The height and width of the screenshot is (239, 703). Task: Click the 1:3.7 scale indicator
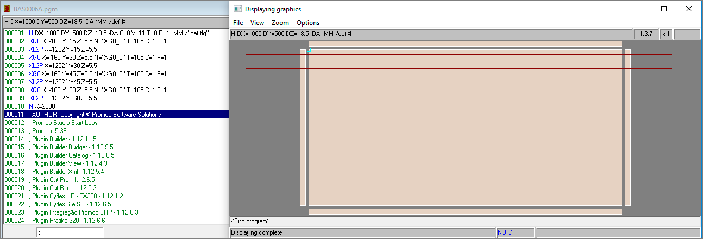pyautogui.click(x=646, y=34)
